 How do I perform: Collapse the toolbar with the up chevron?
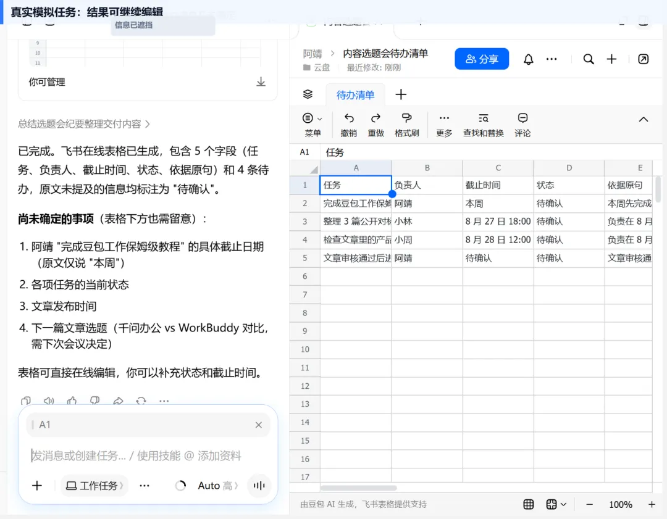tap(643, 120)
